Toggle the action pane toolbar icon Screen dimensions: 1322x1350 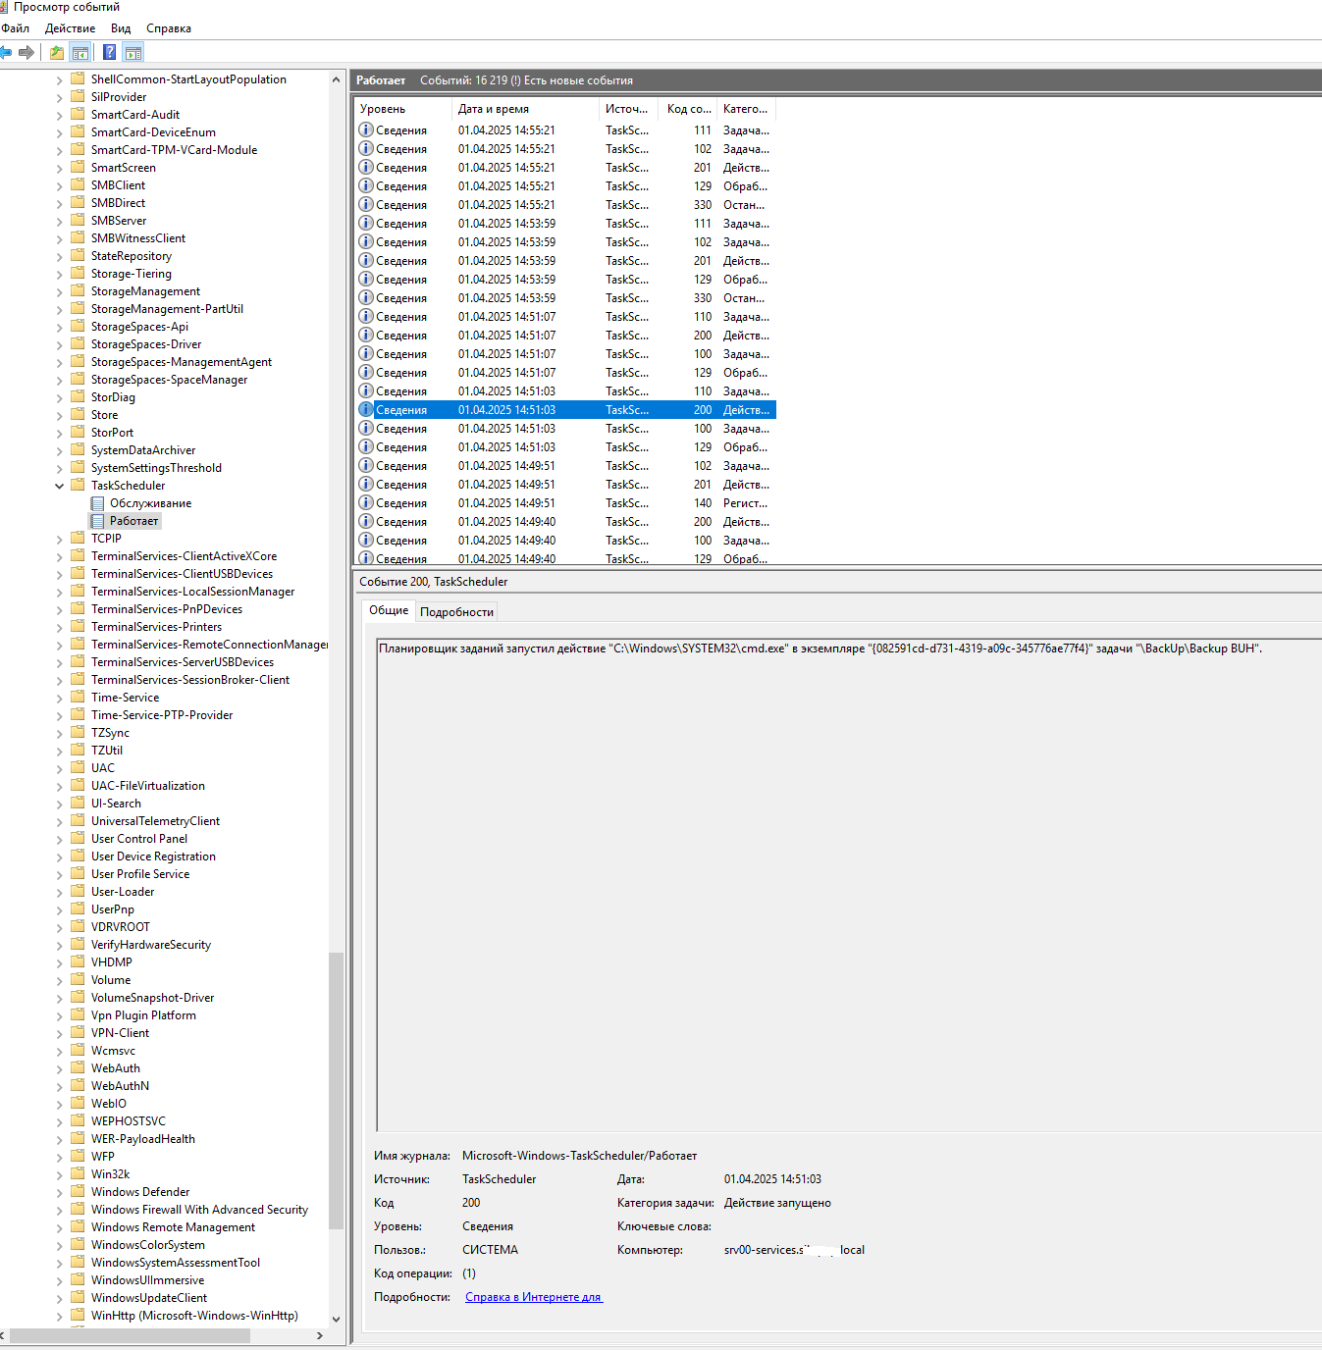click(133, 53)
